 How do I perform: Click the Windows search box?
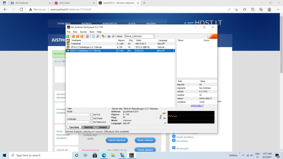click(40, 155)
